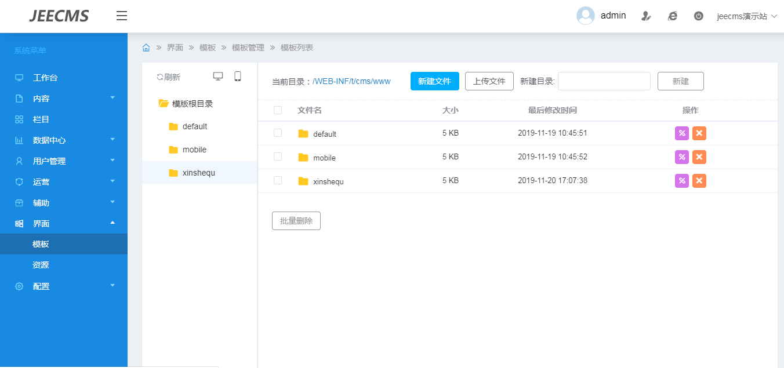This screenshot has height=368, width=784.
Task: Click the 批量删除 button
Action: coord(296,221)
